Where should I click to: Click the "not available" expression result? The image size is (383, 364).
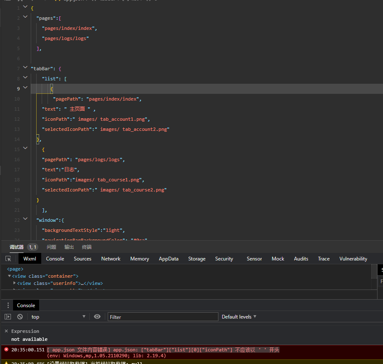pos(29,339)
